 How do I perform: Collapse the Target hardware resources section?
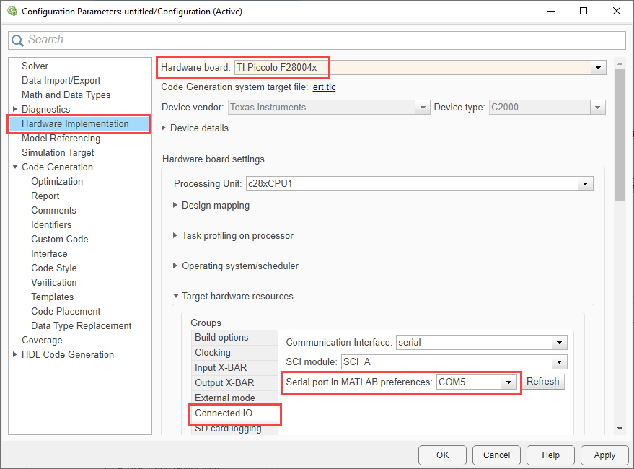point(175,297)
